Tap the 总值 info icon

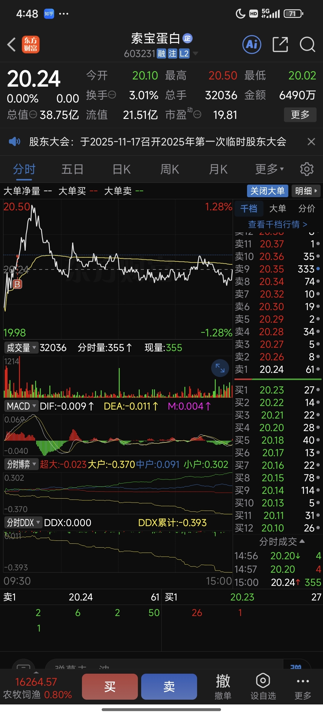(33, 114)
